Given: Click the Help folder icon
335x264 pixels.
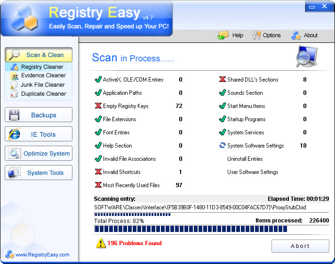Looking at the screenshot, I should 223,35.
